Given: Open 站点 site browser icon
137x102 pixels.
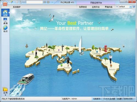Looking at the screenshot, I should (5, 29).
